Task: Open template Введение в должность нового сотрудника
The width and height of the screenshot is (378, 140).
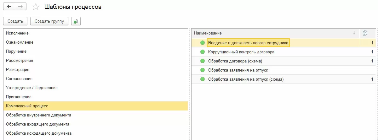Action: (x=248, y=43)
